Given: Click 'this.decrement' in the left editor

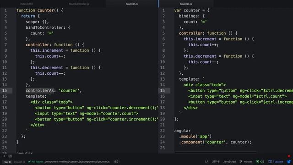Looking at the screenshot, I should click(x=47, y=68).
